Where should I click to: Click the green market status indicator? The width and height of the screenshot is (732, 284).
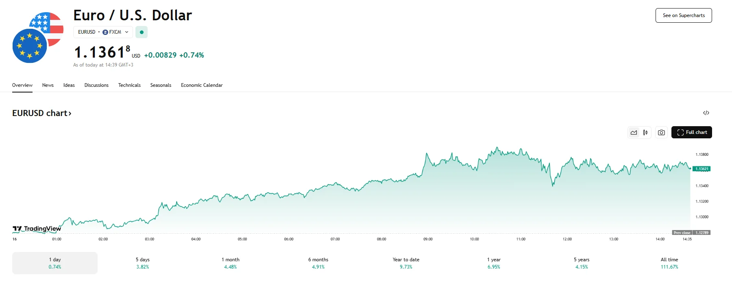coord(142,32)
